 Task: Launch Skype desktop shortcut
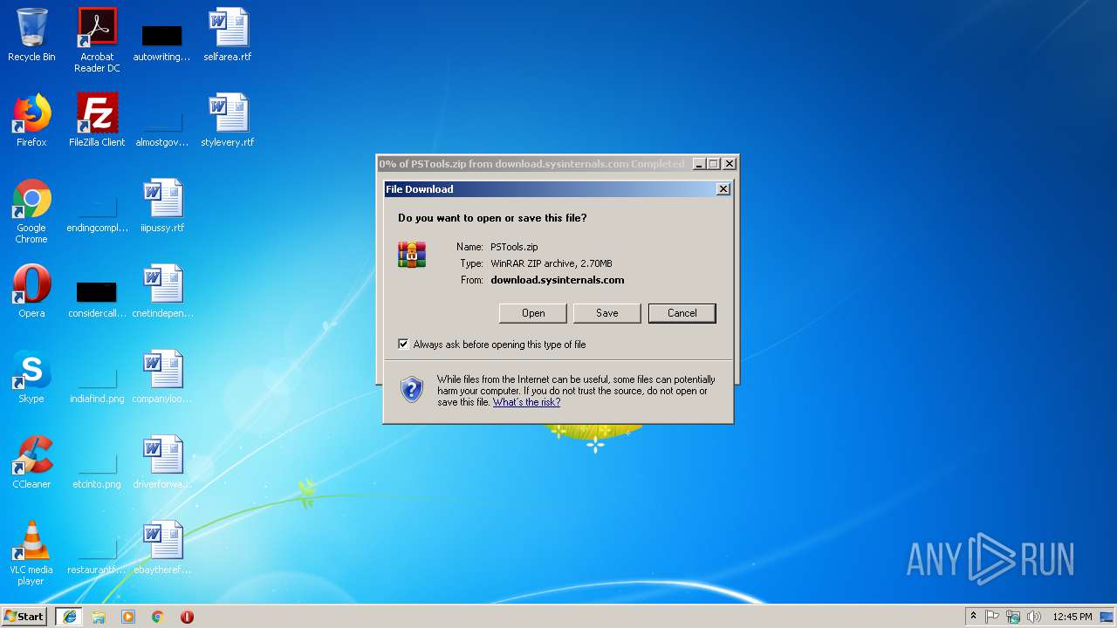31,376
